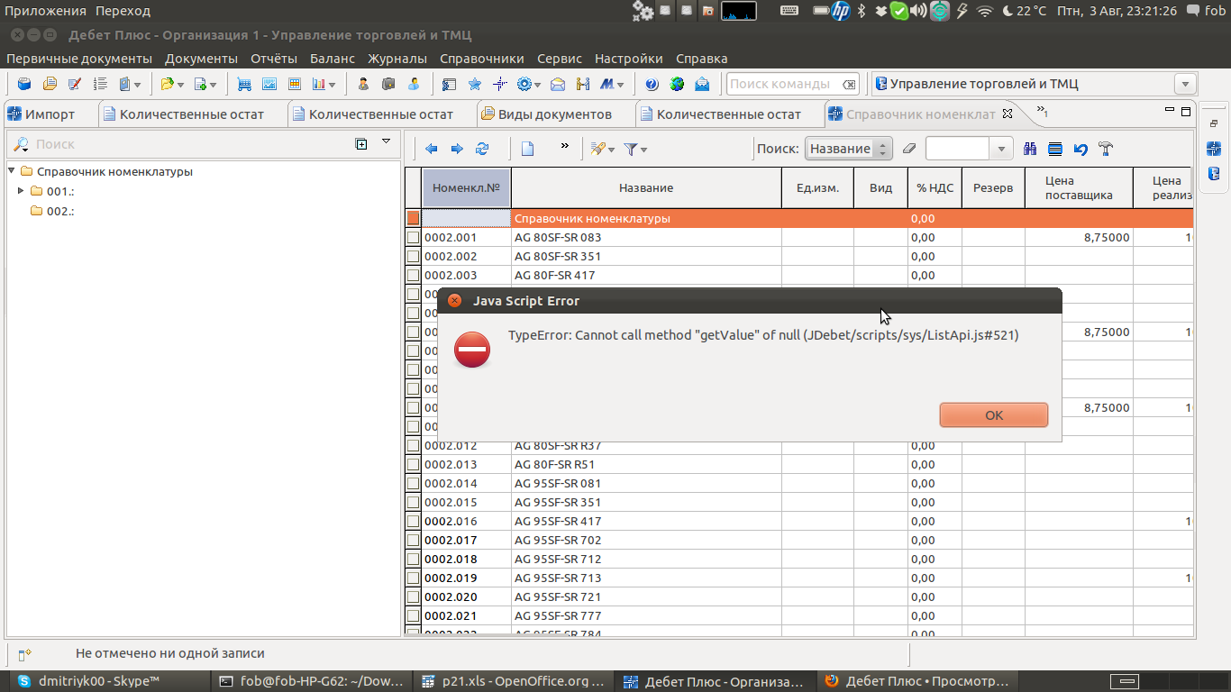The width and height of the screenshot is (1231, 692).
Task: Open the Справочники menu
Action: pyautogui.click(x=482, y=59)
